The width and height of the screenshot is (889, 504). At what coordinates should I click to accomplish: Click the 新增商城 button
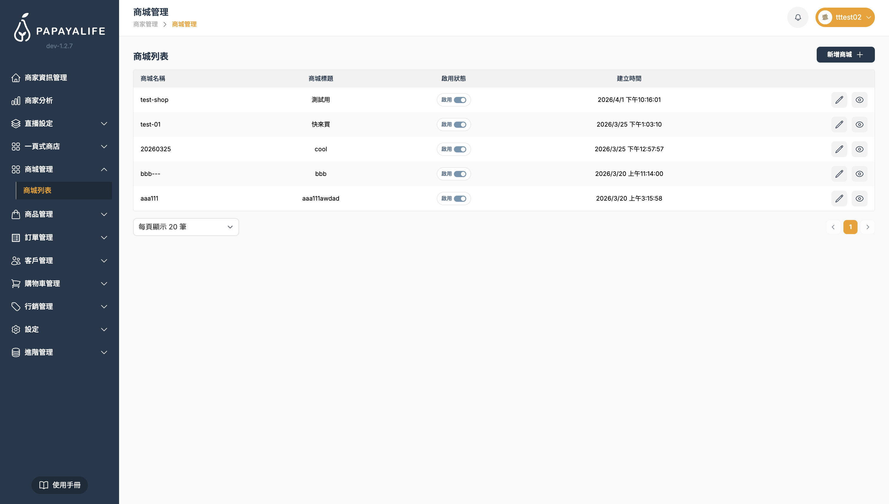tap(845, 55)
